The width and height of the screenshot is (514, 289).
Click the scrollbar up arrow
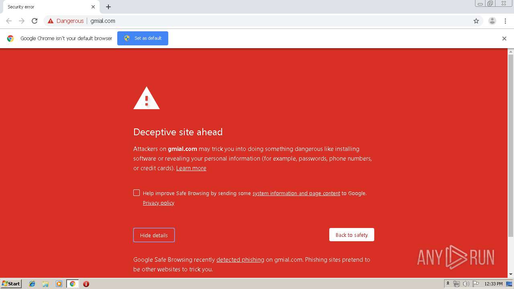pos(511,52)
